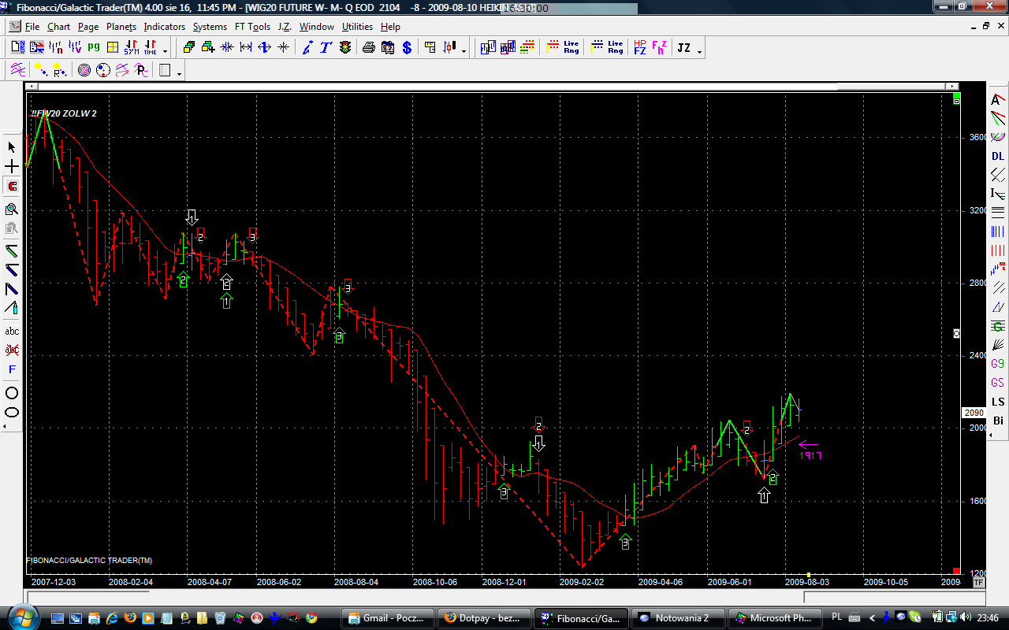
Task: Open the FT Tools menu
Action: click(252, 27)
